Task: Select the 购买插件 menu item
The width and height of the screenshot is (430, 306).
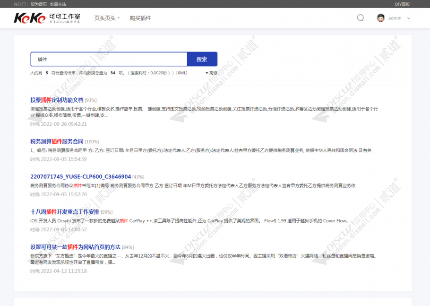Action: pyautogui.click(x=139, y=17)
